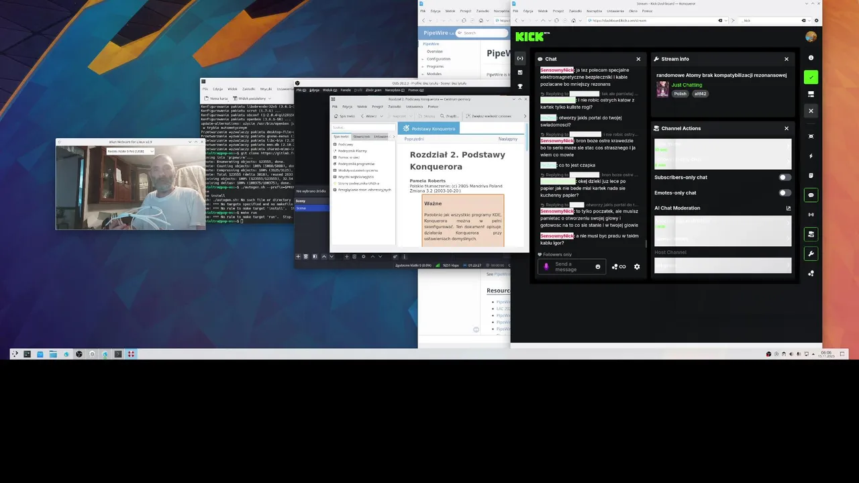The width and height of the screenshot is (859, 483).
Task: Click the Just Chatting category link
Action: 687,85
